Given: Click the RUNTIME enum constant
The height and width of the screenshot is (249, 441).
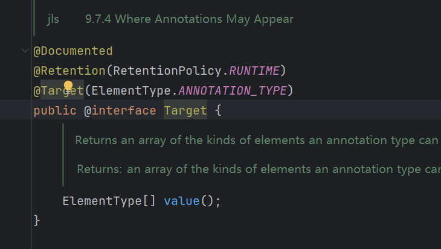Looking at the screenshot, I should pos(254,71).
